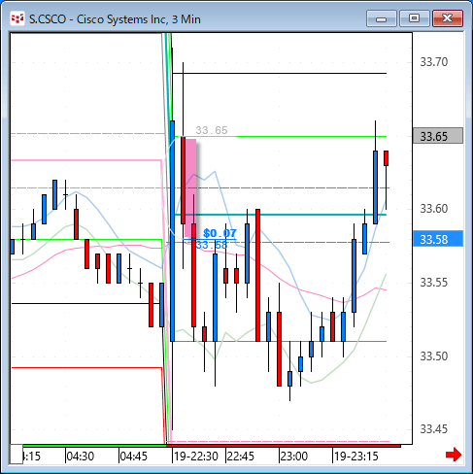Click the window title S.CSCO - Cisco Systems Inc
This screenshot has width=473, height=474.
coord(115,19)
